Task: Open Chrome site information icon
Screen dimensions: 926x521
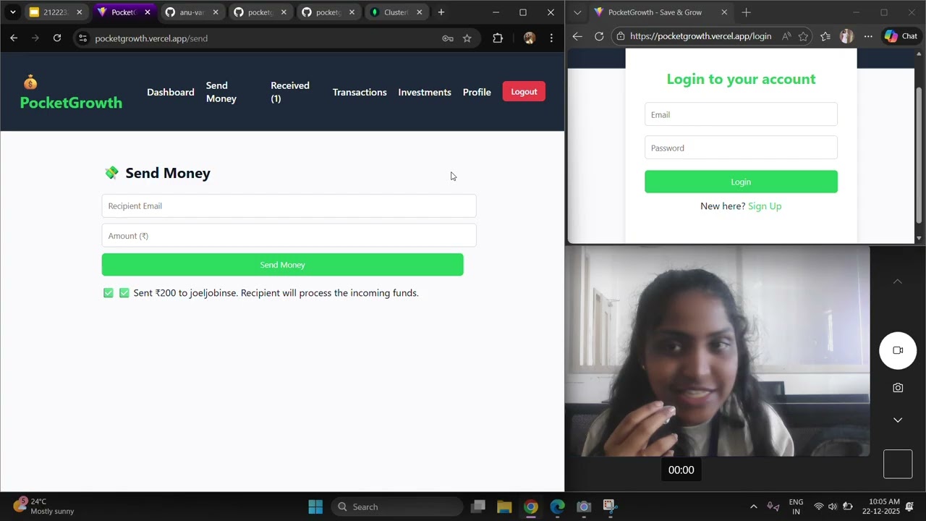Action: pyautogui.click(x=82, y=38)
